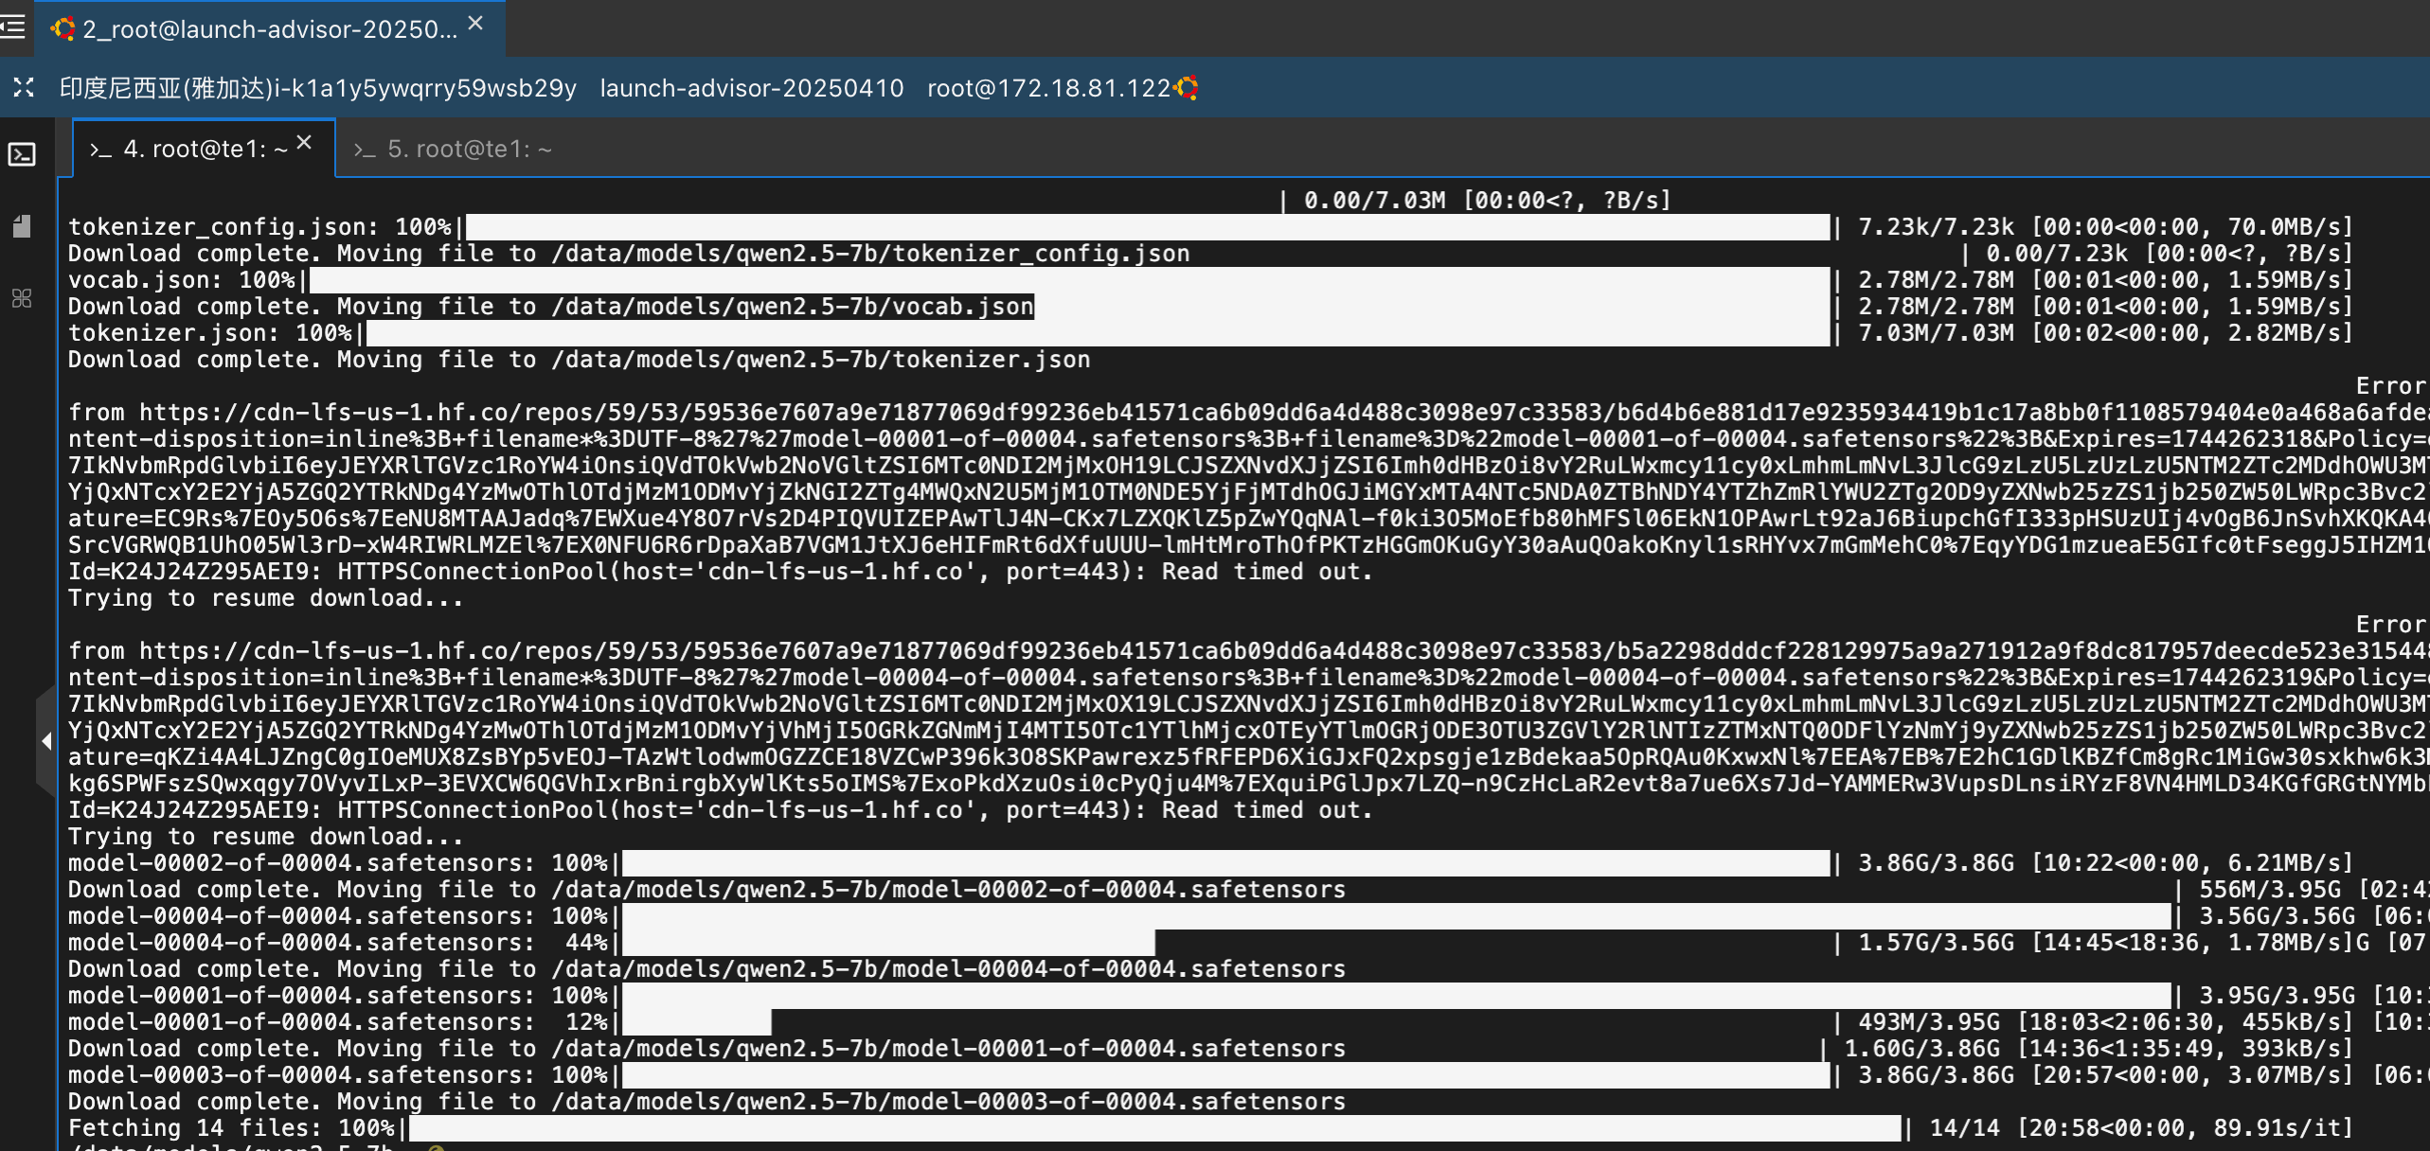
Task: Click the root@172.18.81.122 connection label
Action: coord(1048,88)
